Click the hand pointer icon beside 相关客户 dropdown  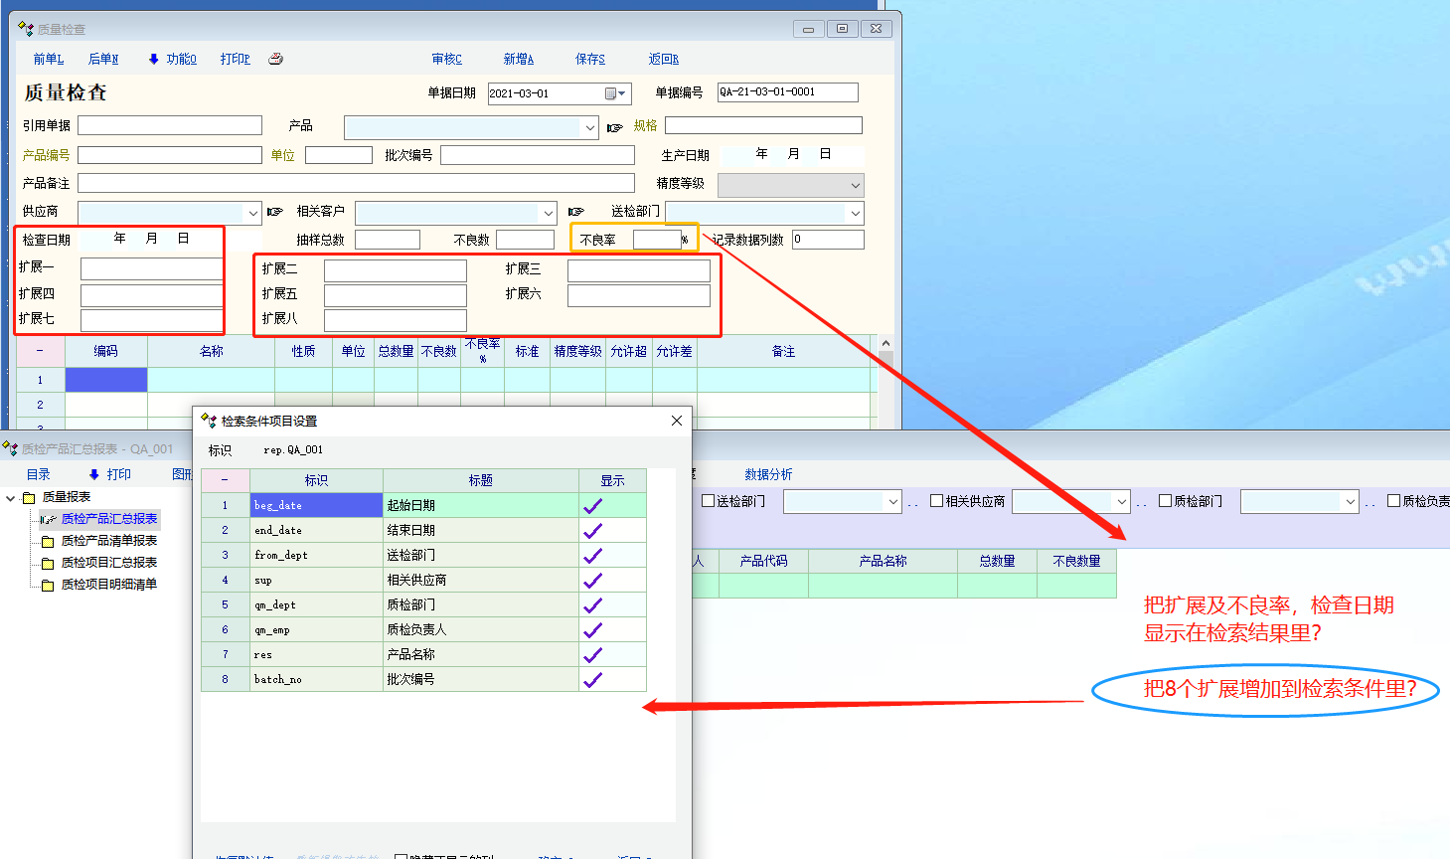[575, 212]
